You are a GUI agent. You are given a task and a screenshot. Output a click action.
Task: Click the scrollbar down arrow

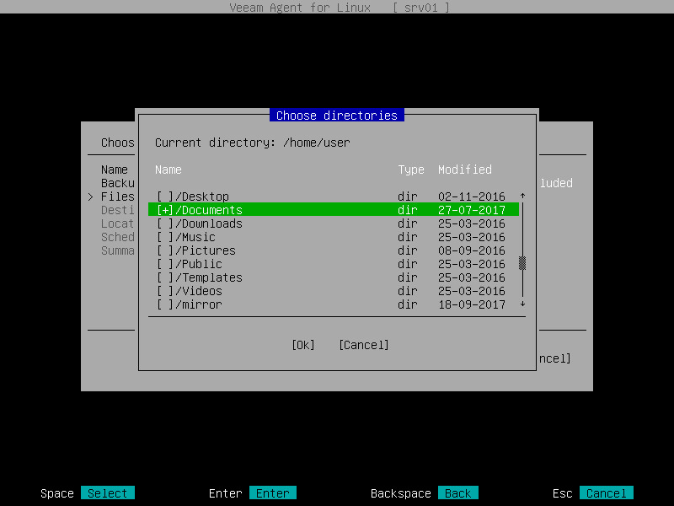[x=522, y=304]
